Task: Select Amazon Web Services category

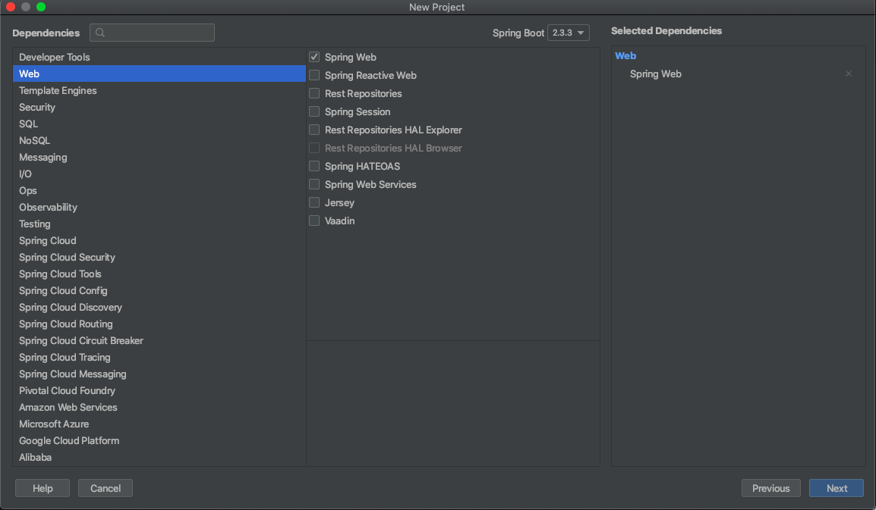Action: (x=68, y=407)
